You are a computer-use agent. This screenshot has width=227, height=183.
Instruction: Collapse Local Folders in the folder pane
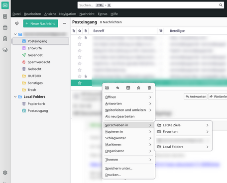tap(15, 96)
